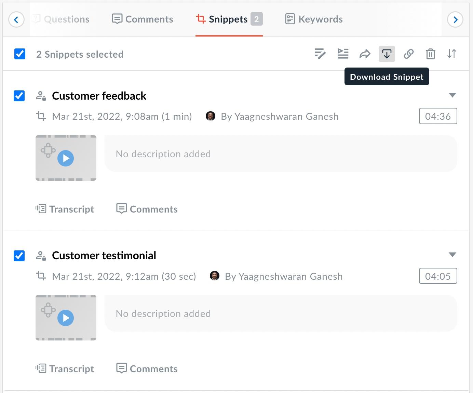Click author name on Customer feedback snippet
This screenshot has width=473, height=393.
tap(280, 116)
